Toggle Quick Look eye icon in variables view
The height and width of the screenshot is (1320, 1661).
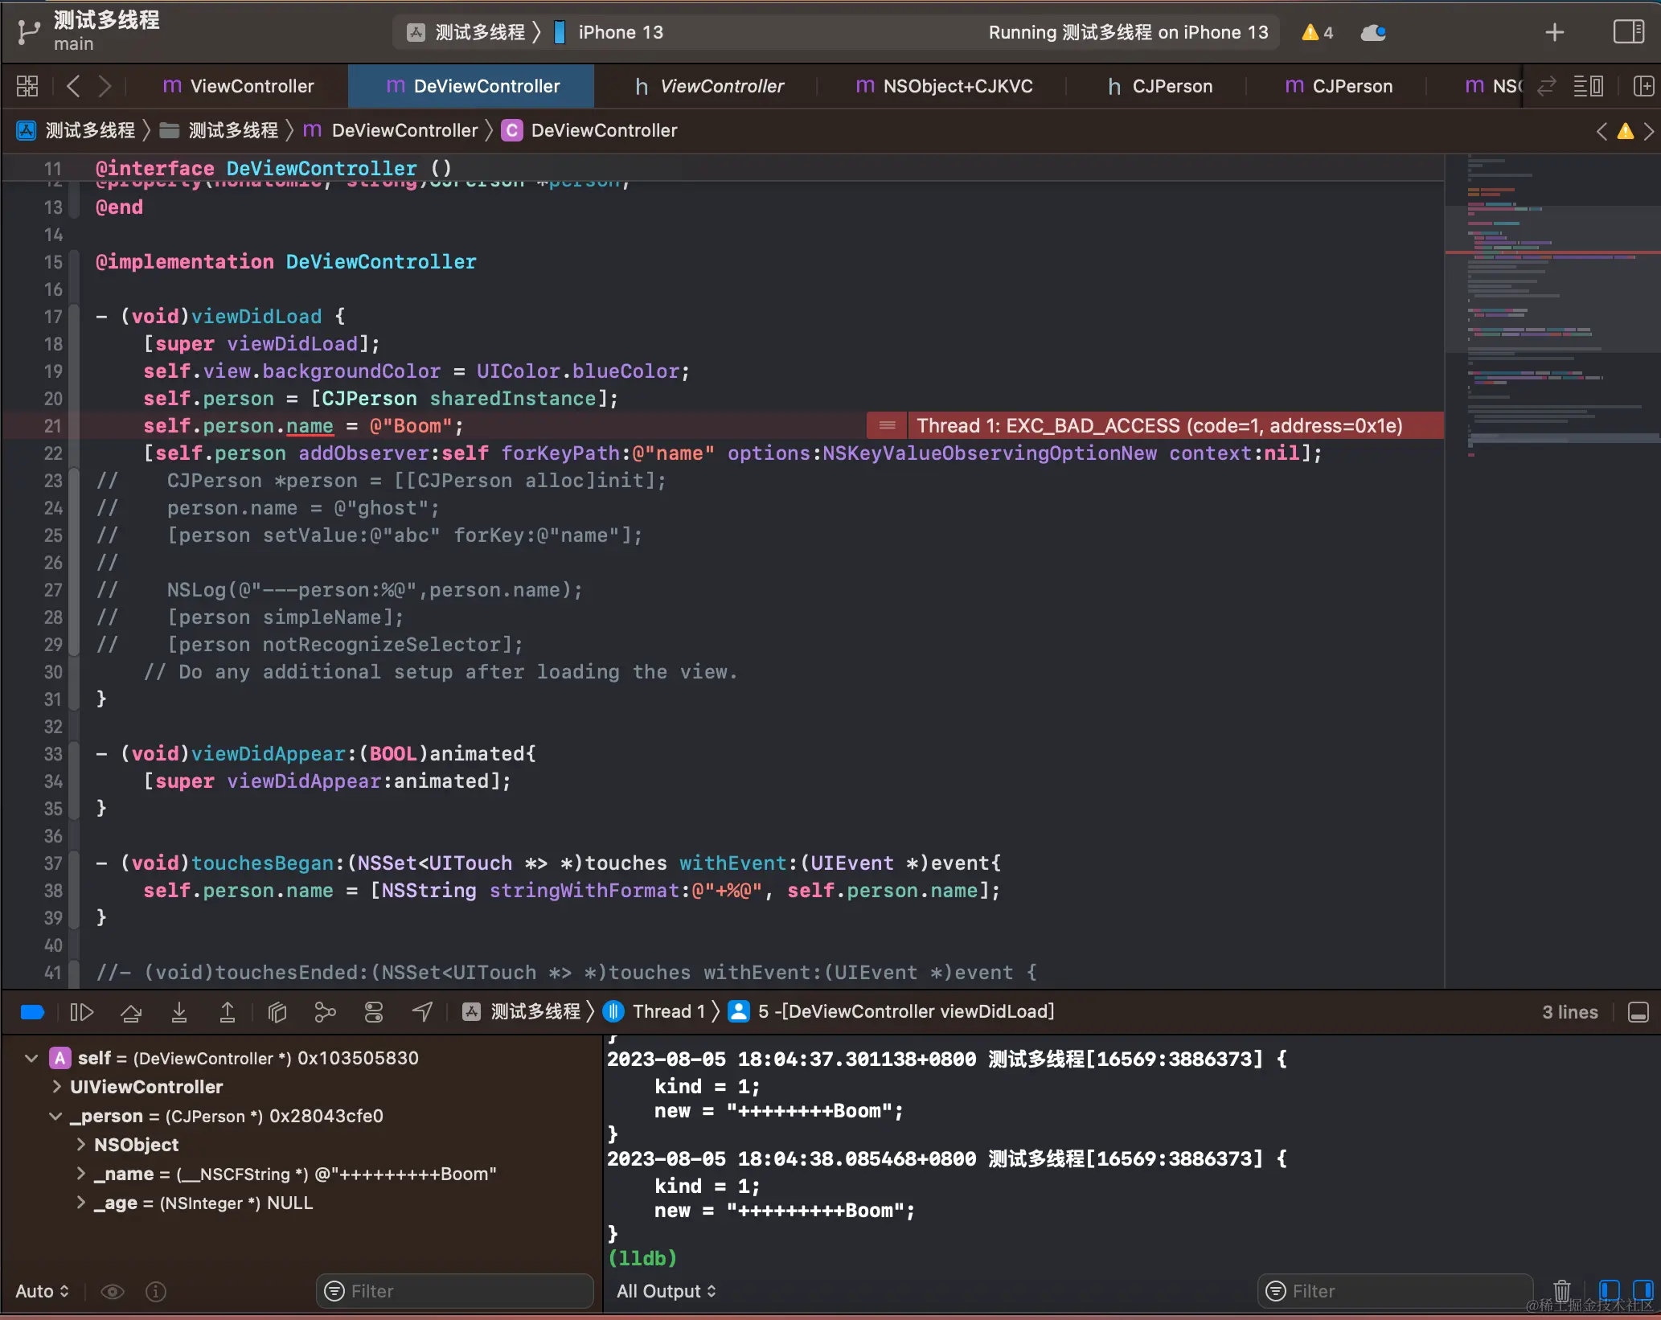113,1292
